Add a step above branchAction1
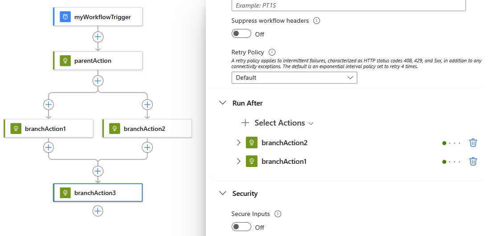Image resolution: width=490 pixels, height=236 pixels. tap(49, 105)
